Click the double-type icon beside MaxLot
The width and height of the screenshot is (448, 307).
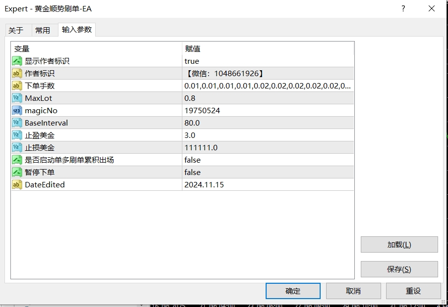tap(17, 98)
